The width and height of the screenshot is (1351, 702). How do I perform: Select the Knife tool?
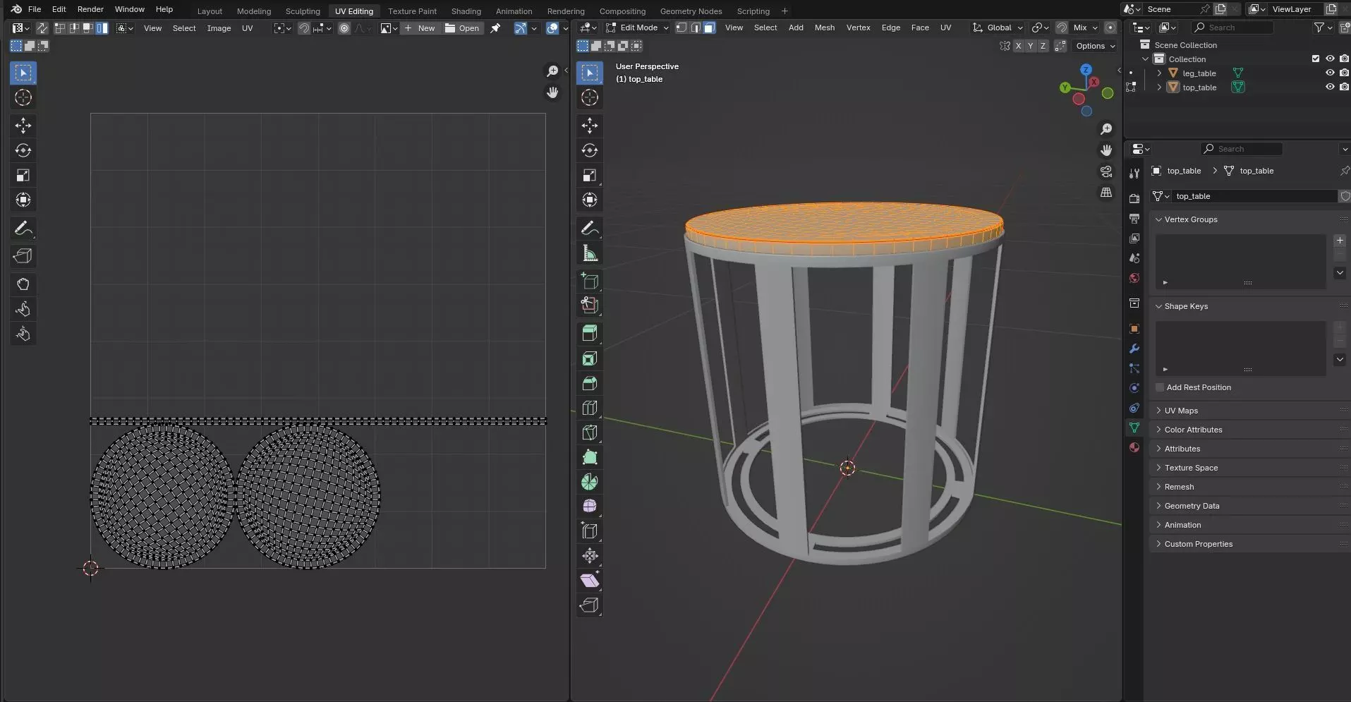pyautogui.click(x=590, y=432)
